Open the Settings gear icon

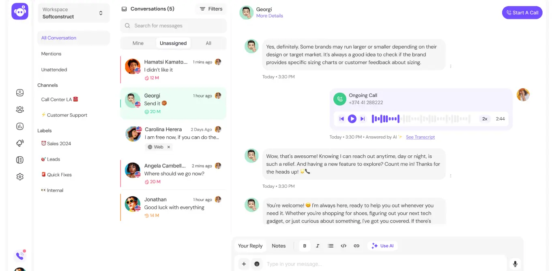(x=19, y=176)
